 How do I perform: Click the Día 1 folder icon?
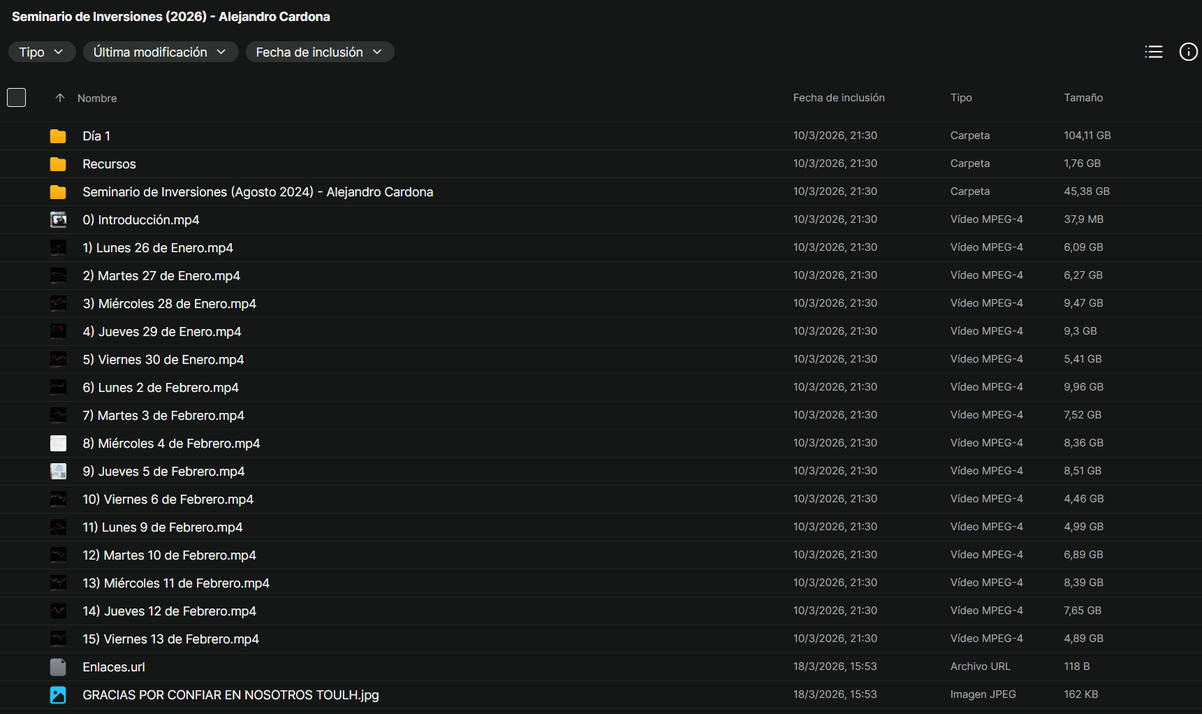pyautogui.click(x=58, y=136)
